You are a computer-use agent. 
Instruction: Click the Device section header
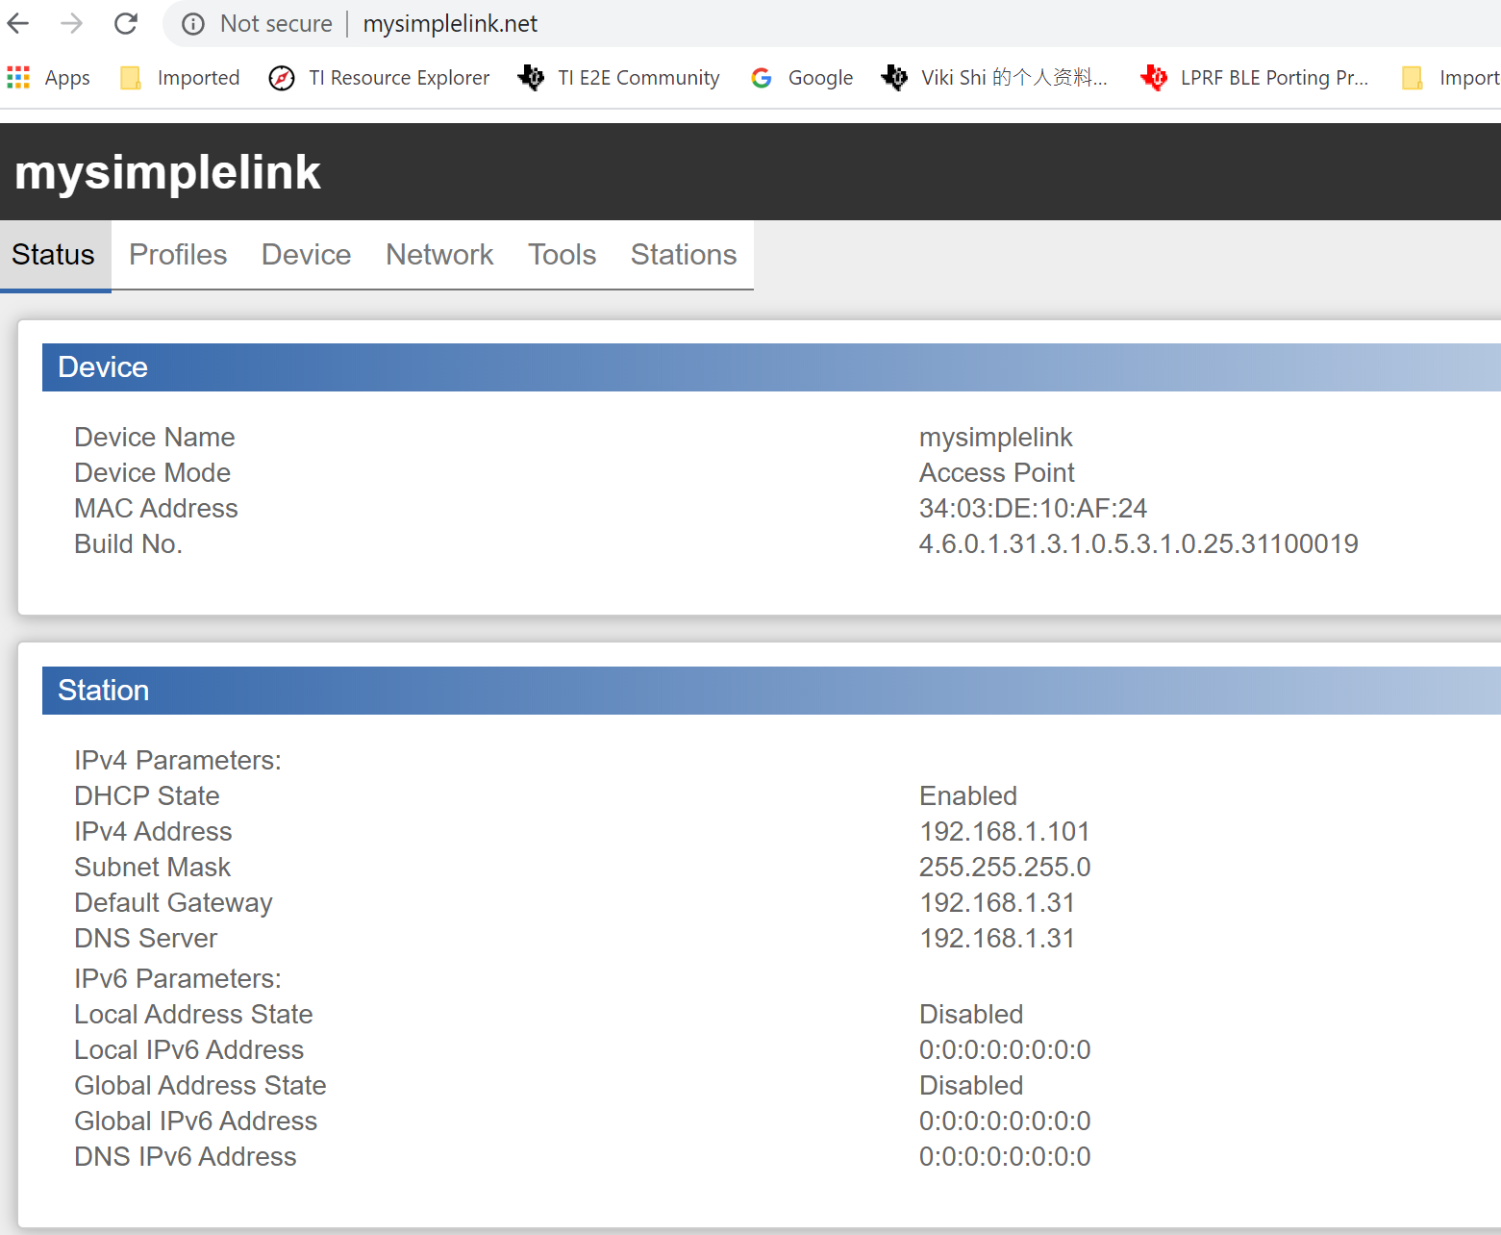tap(771, 367)
